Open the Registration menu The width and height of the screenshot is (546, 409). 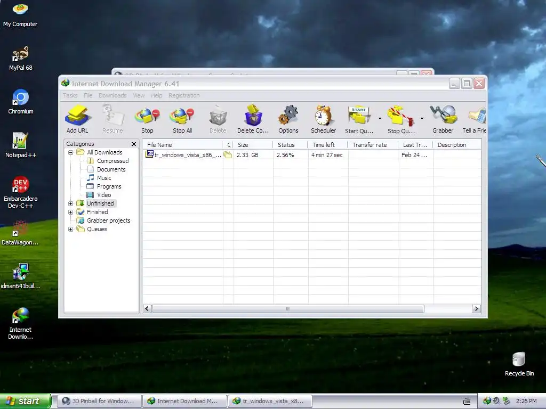point(184,95)
